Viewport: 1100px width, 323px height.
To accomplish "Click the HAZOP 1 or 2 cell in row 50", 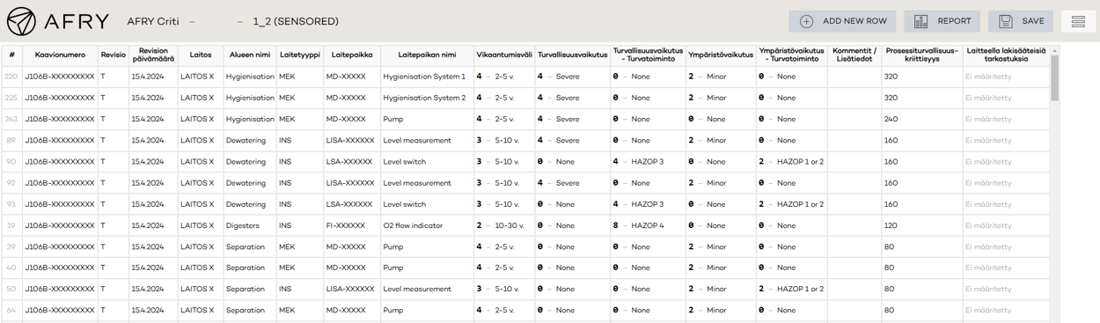I will click(792, 289).
